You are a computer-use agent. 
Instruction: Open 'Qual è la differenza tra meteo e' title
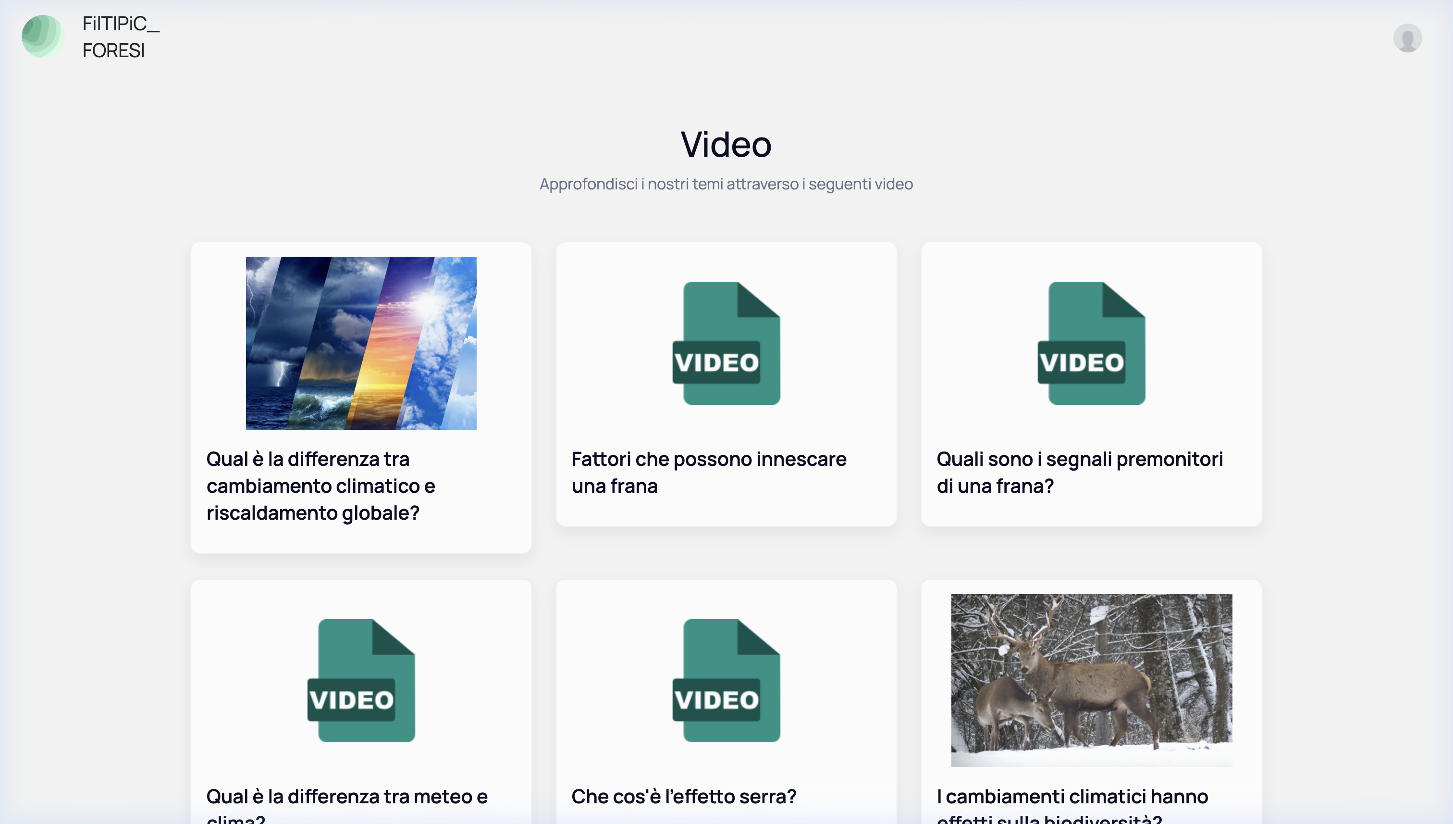(x=347, y=805)
